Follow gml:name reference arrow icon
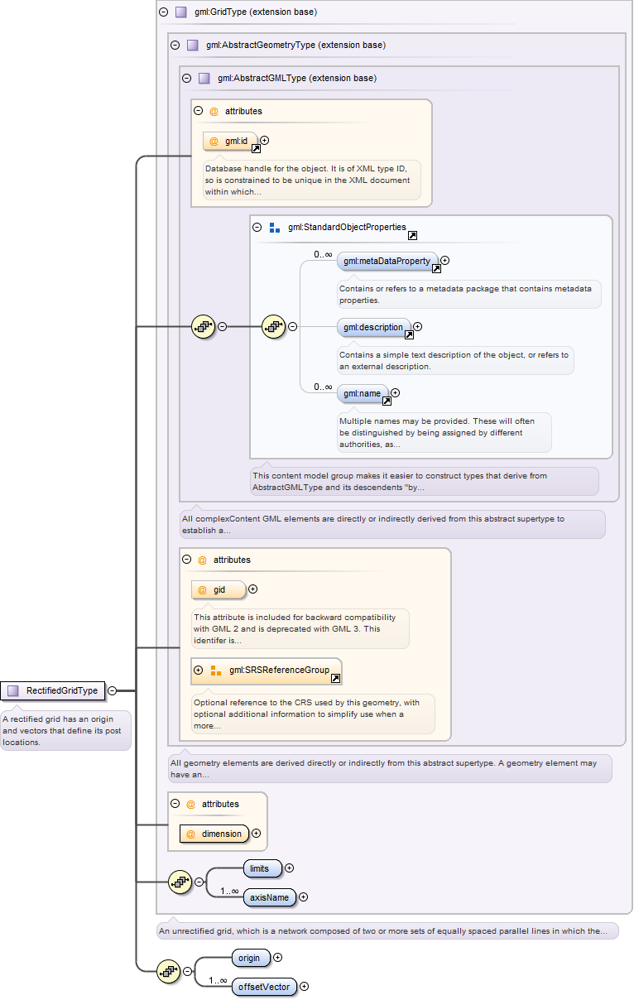This screenshot has width=634, height=1000. pos(387,401)
